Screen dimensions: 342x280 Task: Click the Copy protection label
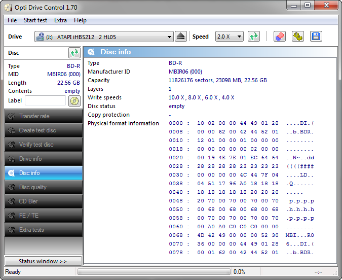[108, 115]
